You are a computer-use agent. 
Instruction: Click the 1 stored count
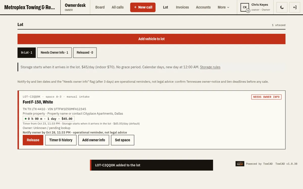click(x=279, y=25)
